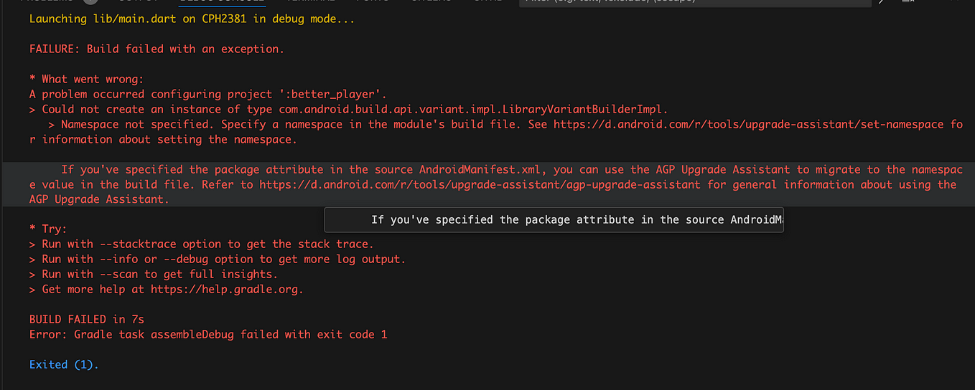Select the 'FAILURE: Build failed' line
The width and height of the screenshot is (975, 390).
tap(157, 49)
